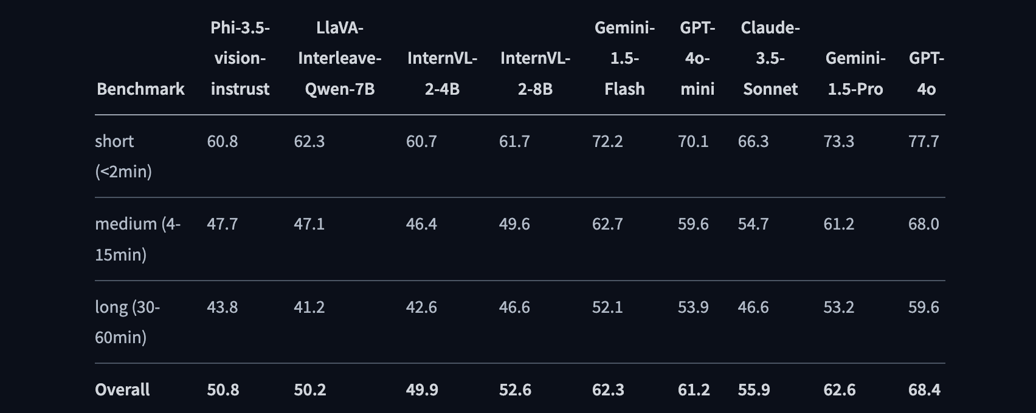This screenshot has height=413, width=1036.
Task: Click Claude-3.5-Sonnet's medium score 54.7
Action: (753, 224)
